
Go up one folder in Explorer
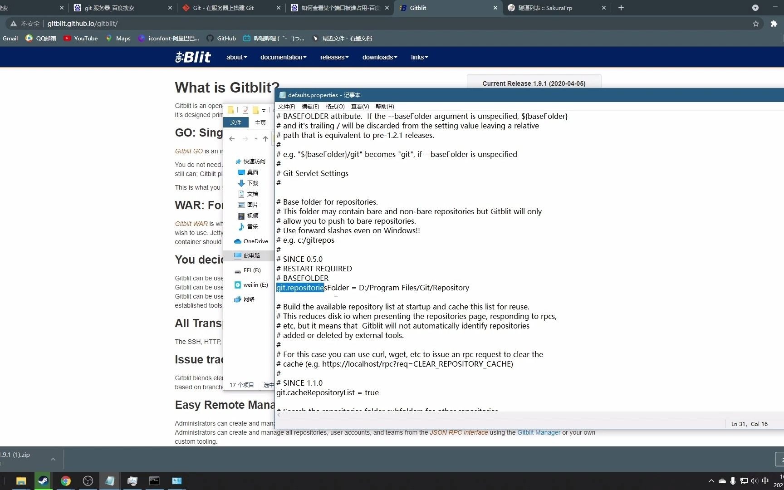pos(265,139)
